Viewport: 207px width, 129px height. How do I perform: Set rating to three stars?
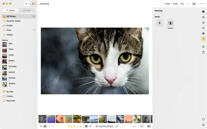75,126
